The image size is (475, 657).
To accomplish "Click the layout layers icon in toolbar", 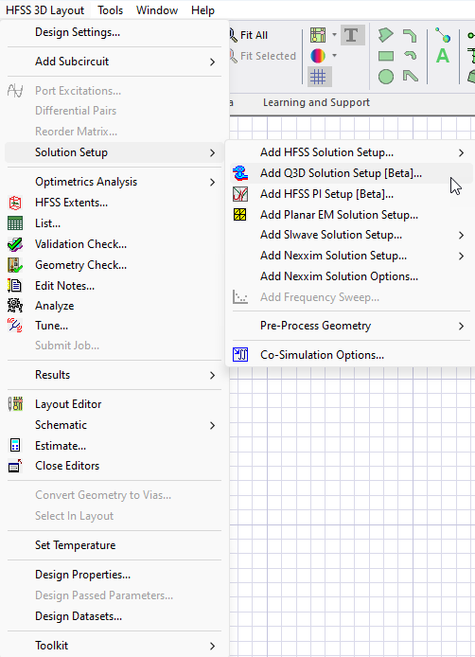I will 318,35.
